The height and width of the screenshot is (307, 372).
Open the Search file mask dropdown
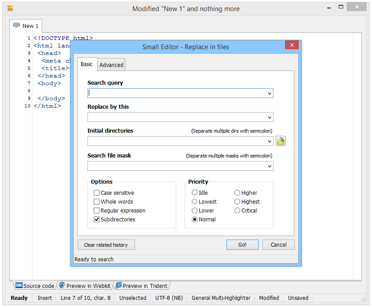point(269,166)
